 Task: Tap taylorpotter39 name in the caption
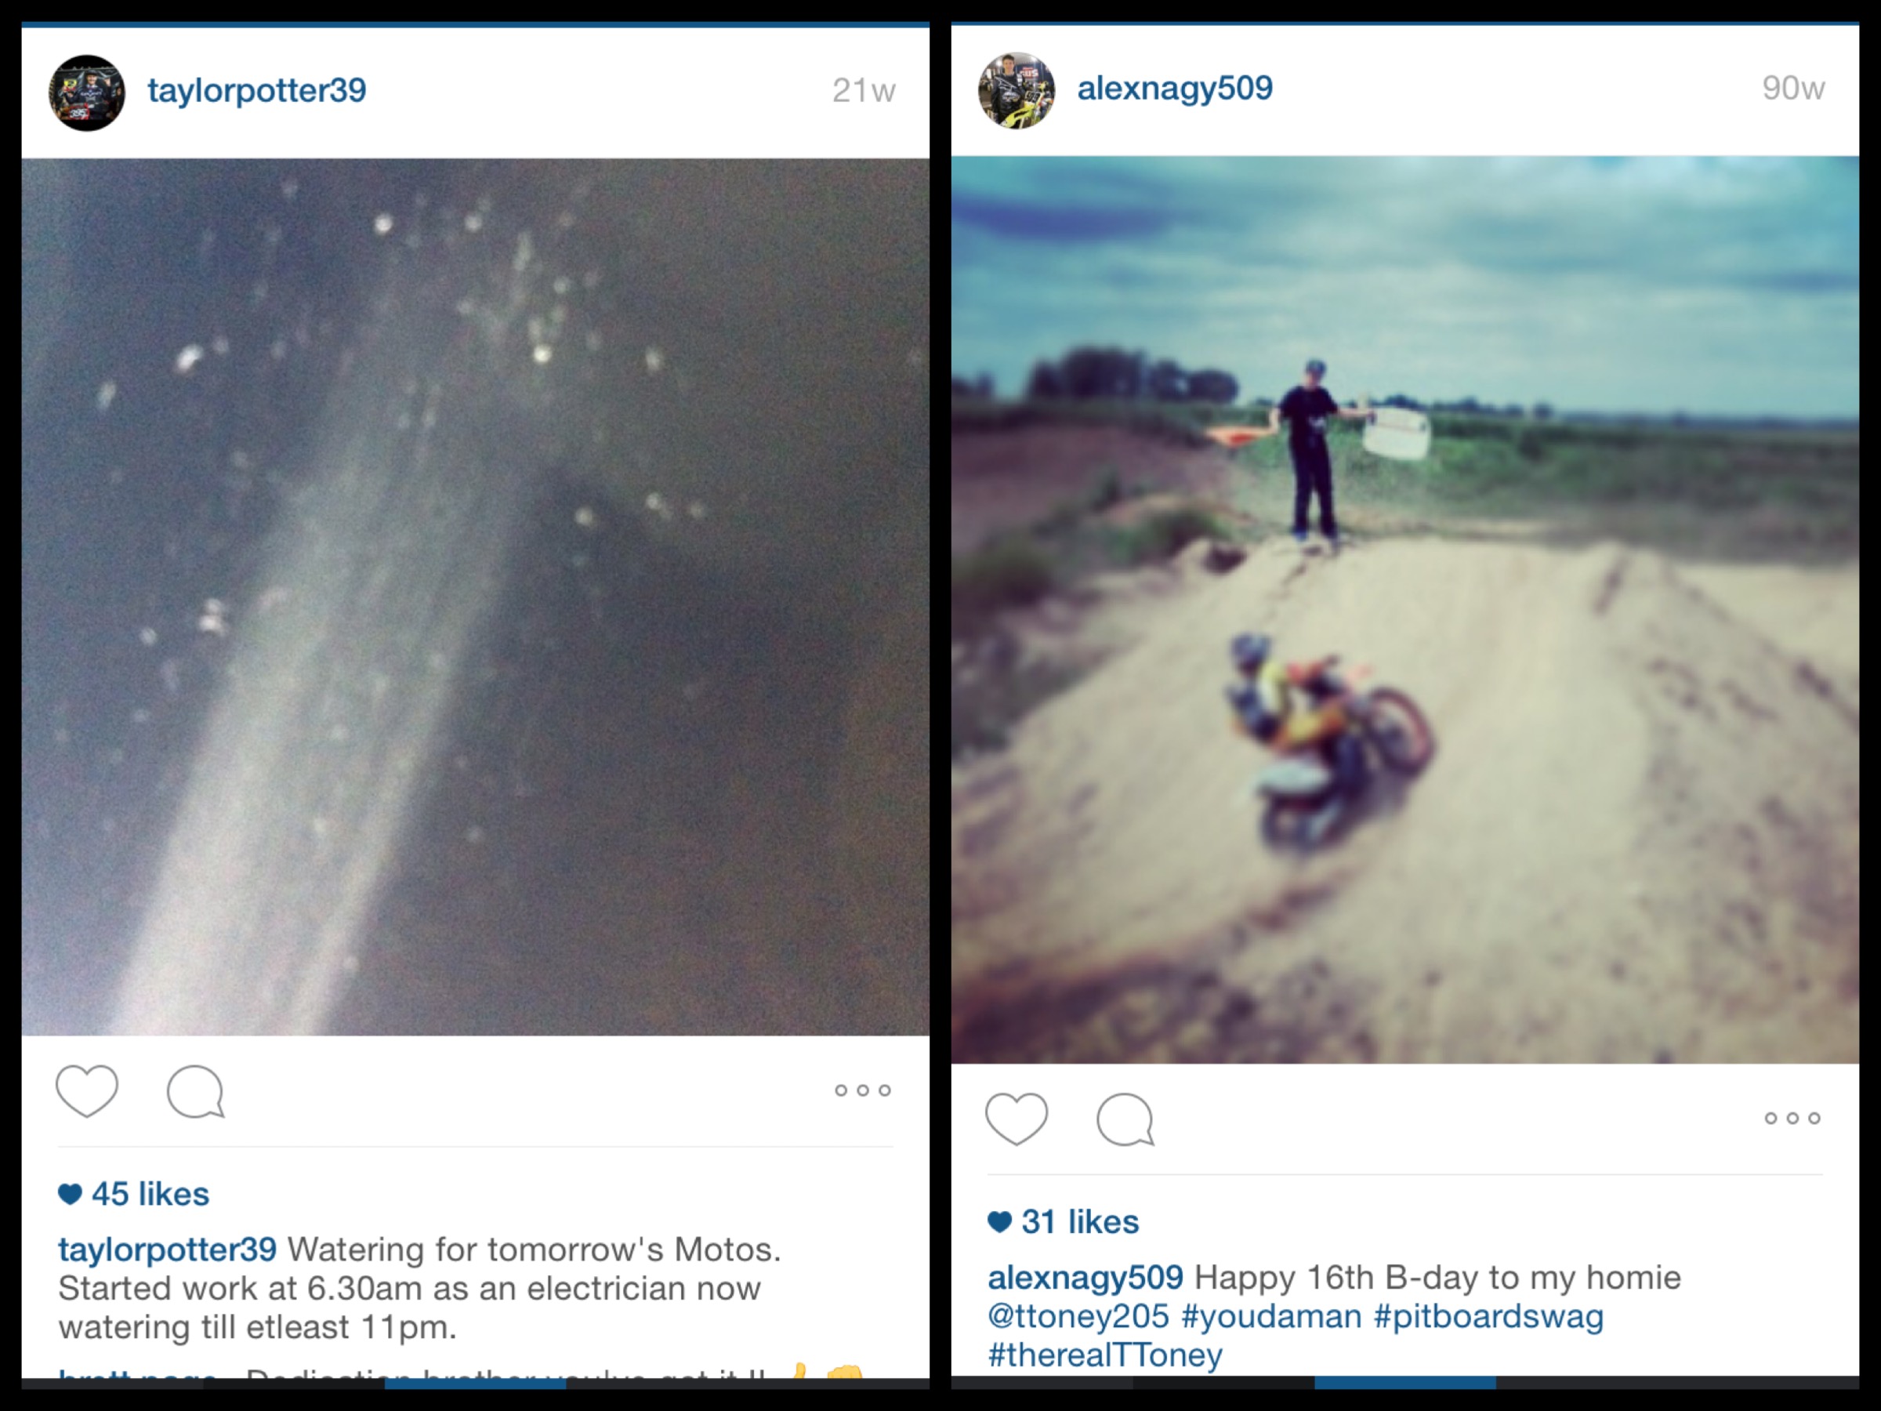click(168, 1250)
